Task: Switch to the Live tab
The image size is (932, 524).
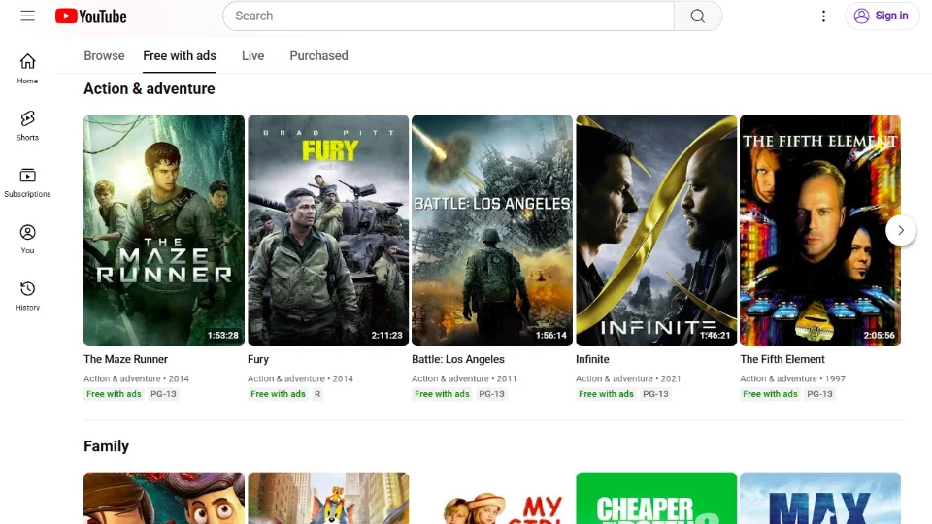Action: point(252,56)
